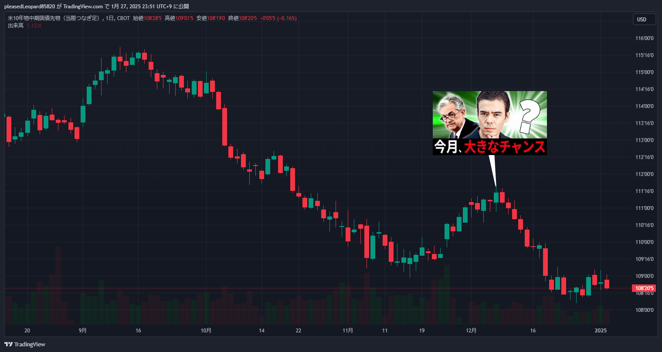
Task: Click the 1.12M volume value
Action: pyautogui.click(x=34, y=26)
